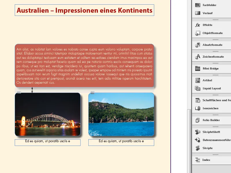Open the Folio Builder panel icon
This screenshot has height=173, width=231.
click(198, 120)
